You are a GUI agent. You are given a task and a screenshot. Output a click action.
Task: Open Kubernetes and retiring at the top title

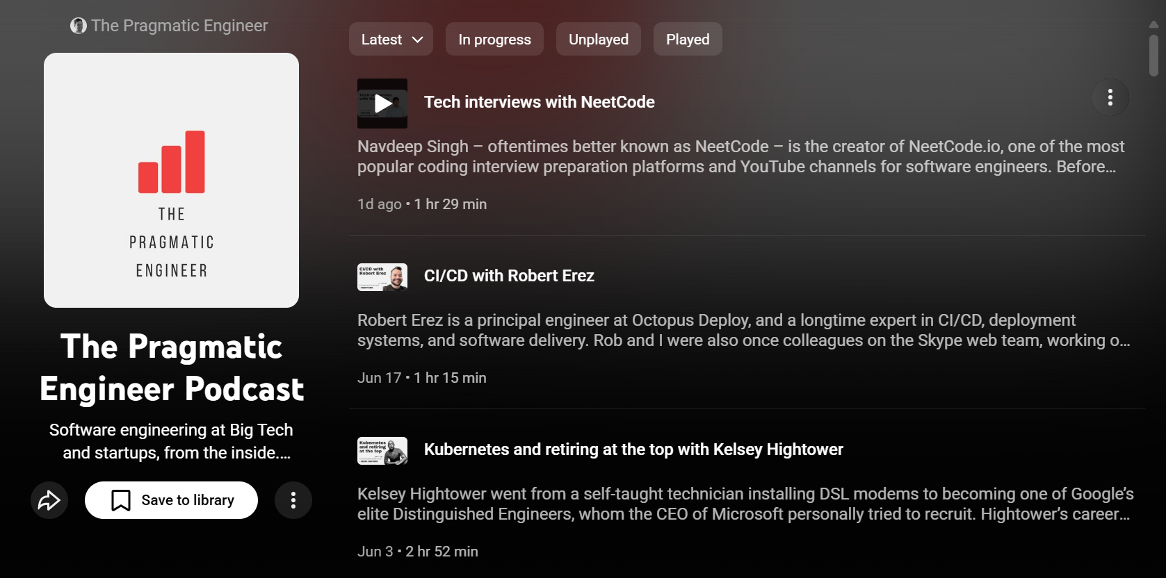[633, 449]
